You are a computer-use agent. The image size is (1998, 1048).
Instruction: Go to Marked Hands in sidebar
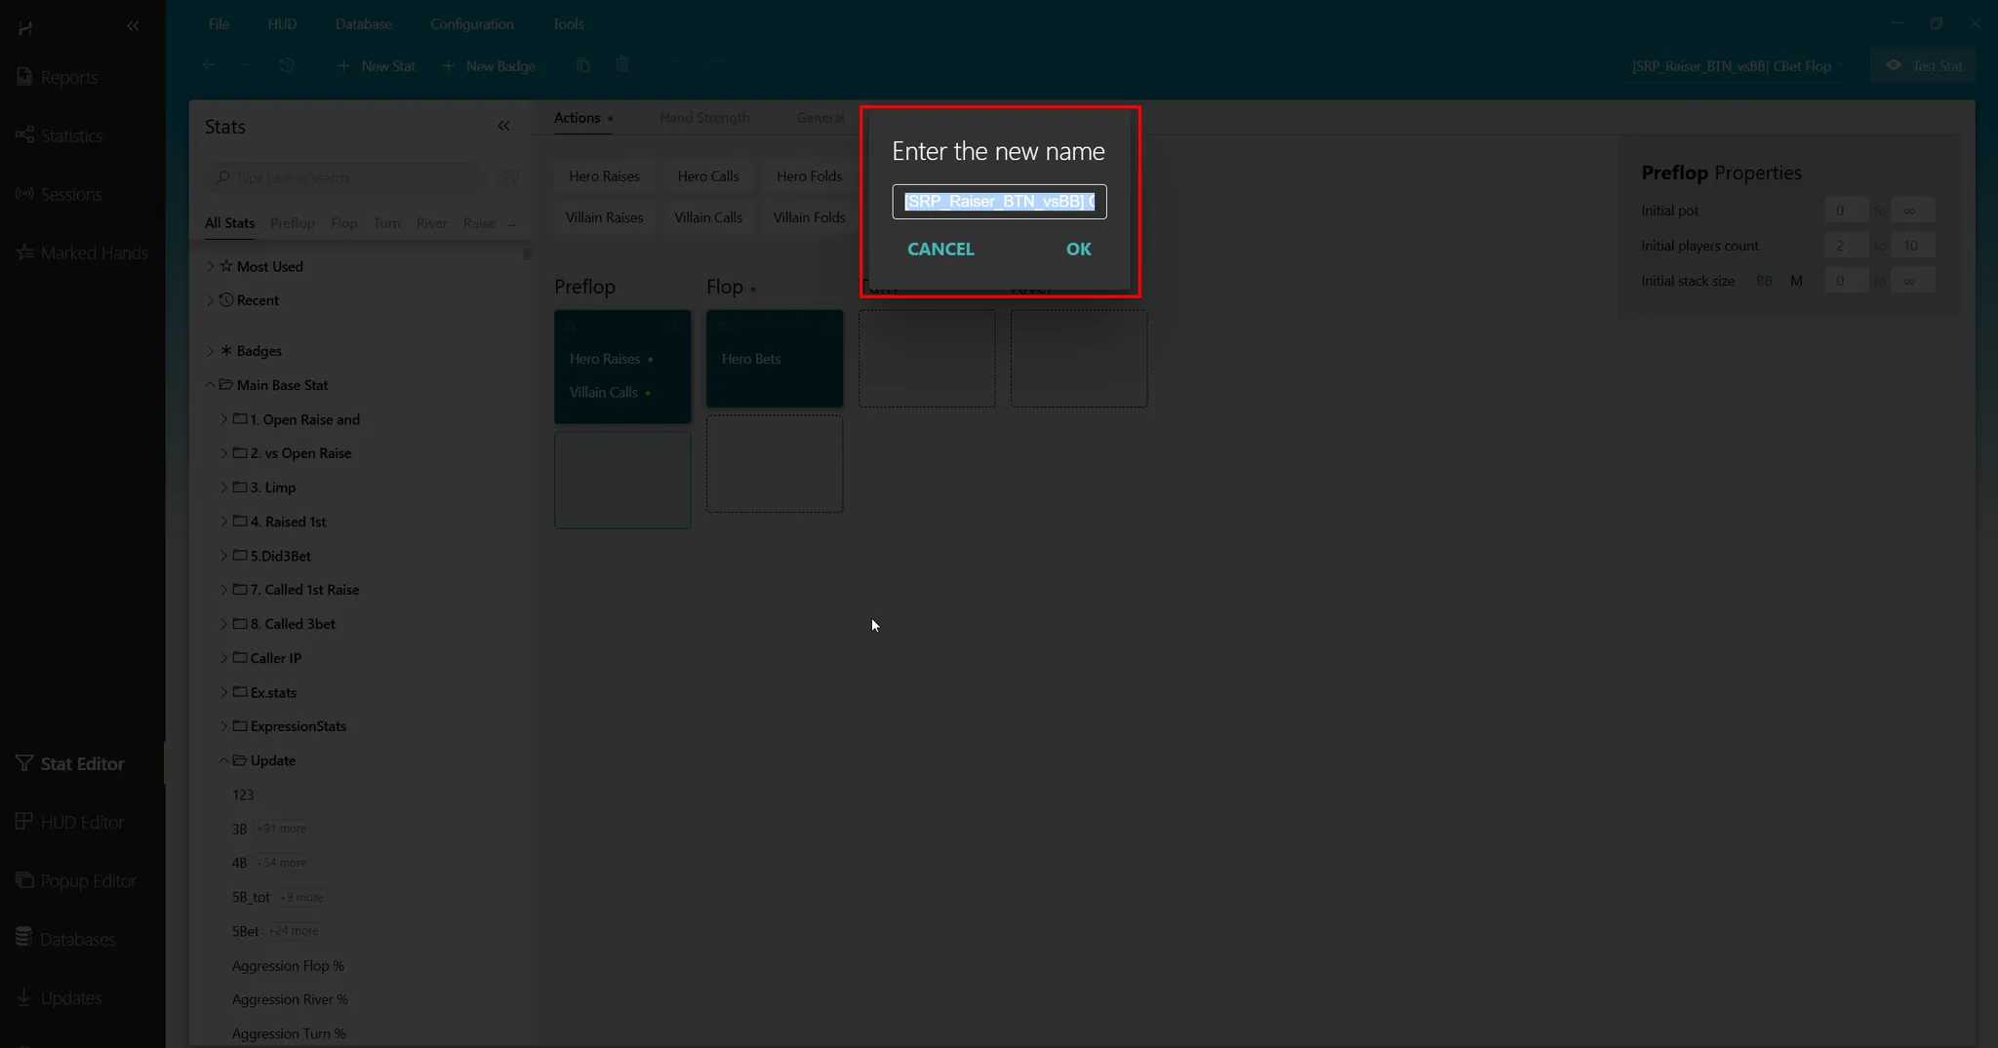click(x=94, y=252)
